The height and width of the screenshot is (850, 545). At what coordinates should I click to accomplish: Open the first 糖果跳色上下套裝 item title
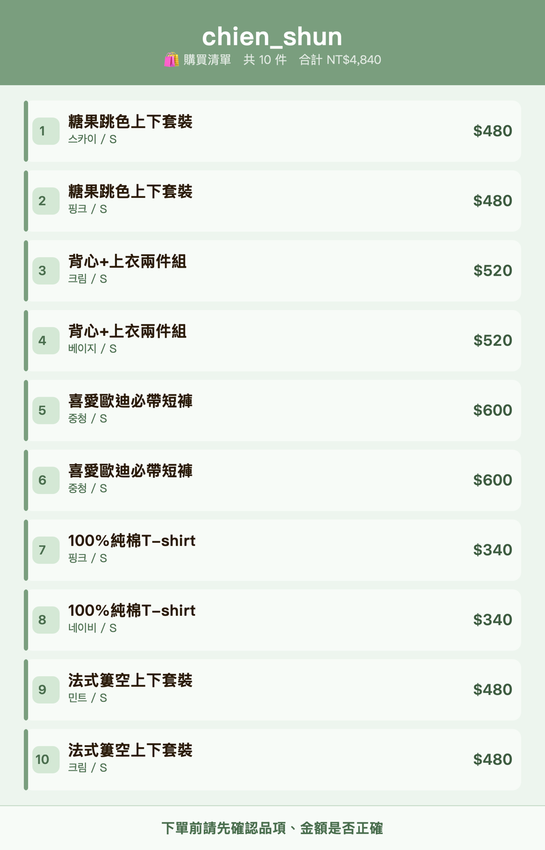[130, 121]
